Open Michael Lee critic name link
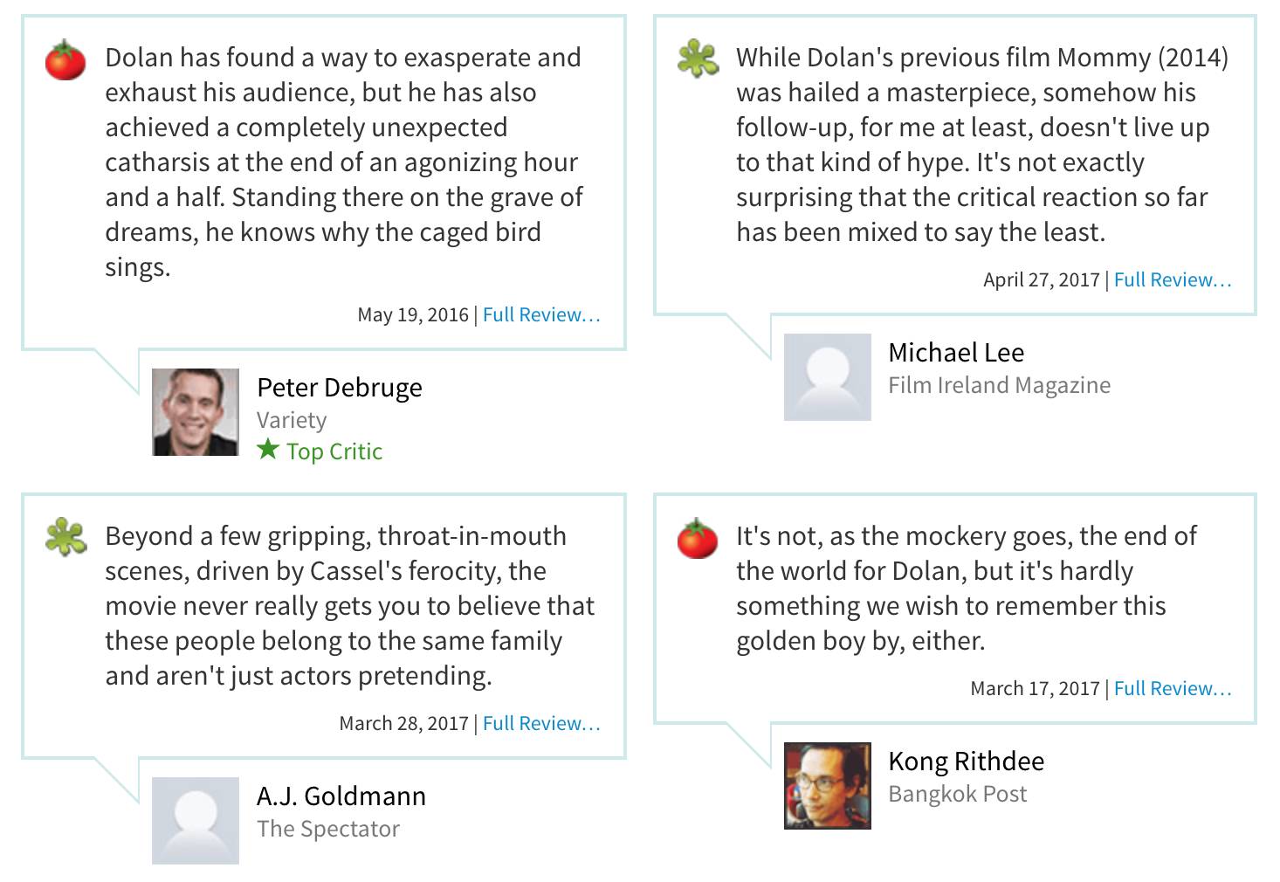1280x882 pixels. click(x=956, y=352)
